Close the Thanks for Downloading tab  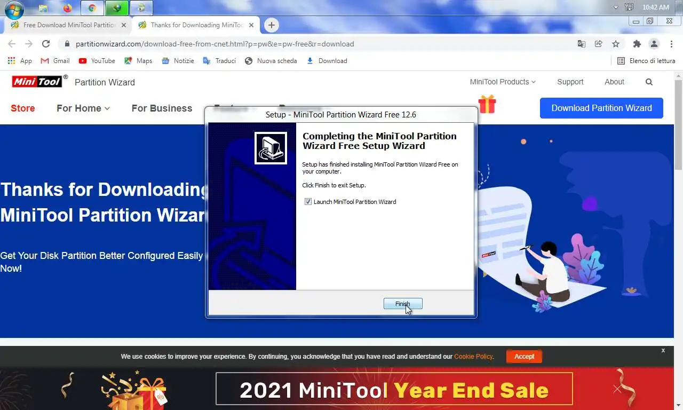251,25
